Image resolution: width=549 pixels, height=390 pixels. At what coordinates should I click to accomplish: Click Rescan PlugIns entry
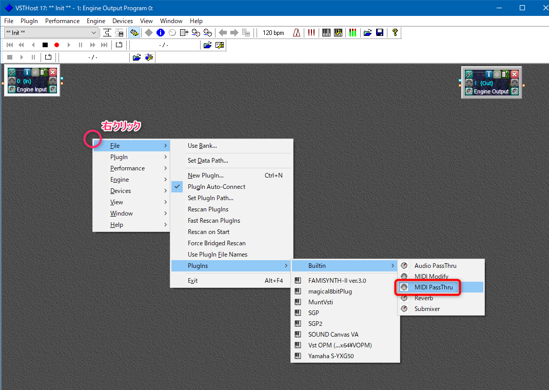[x=232, y=209]
